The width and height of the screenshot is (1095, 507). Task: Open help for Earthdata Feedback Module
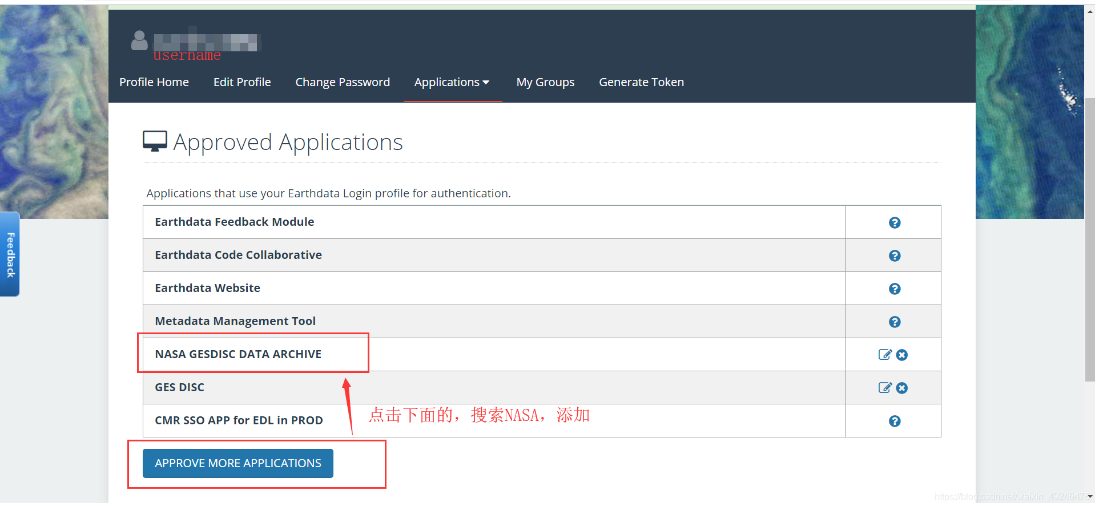894,222
